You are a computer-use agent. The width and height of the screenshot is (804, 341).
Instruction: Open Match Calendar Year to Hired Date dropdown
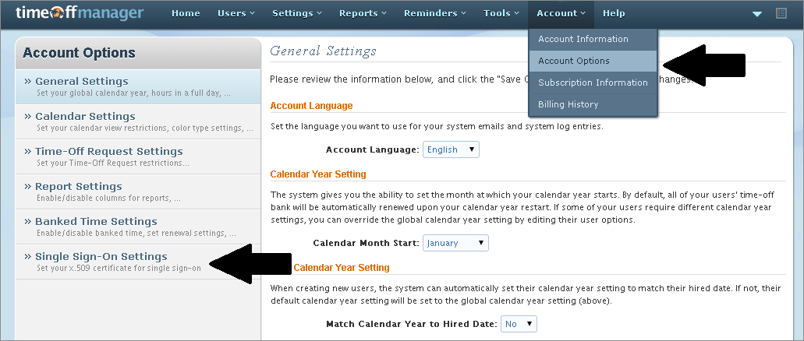519,324
